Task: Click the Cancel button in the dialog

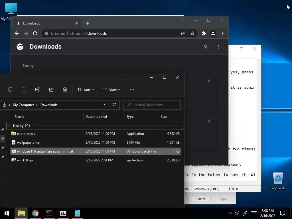Action: point(200,199)
